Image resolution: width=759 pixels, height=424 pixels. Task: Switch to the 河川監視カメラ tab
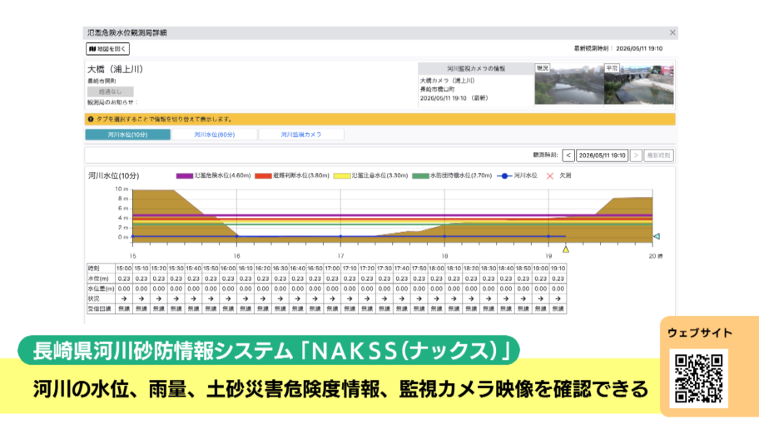point(301,135)
